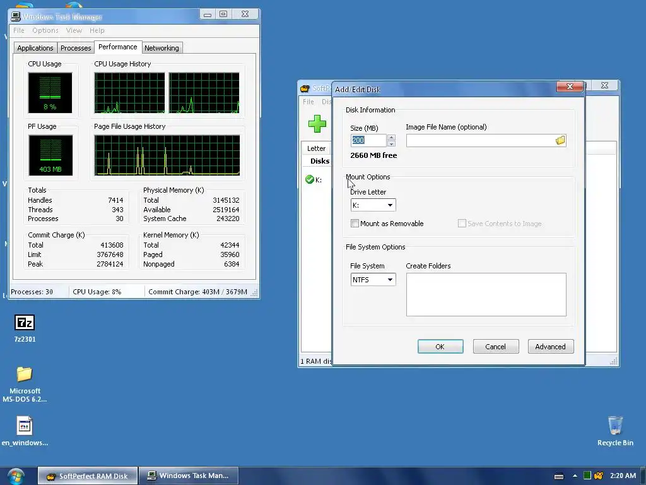Click the green plus Add Disk icon
The height and width of the screenshot is (485, 646).
pyautogui.click(x=317, y=124)
